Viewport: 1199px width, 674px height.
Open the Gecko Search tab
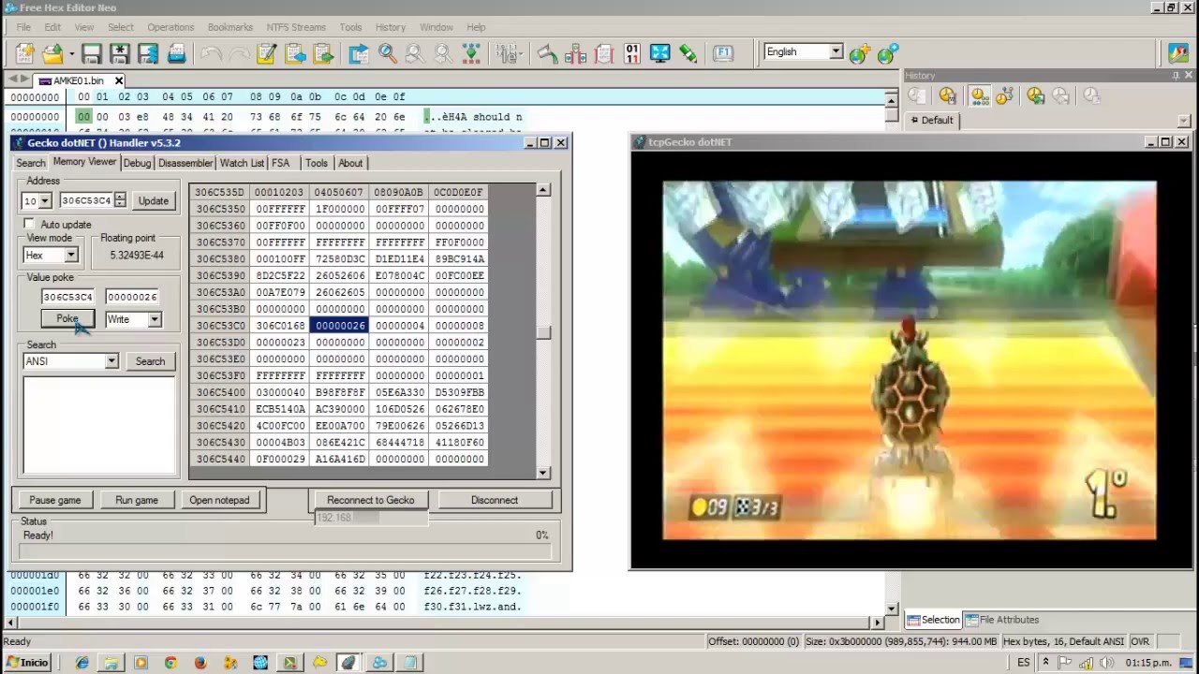pos(30,163)
